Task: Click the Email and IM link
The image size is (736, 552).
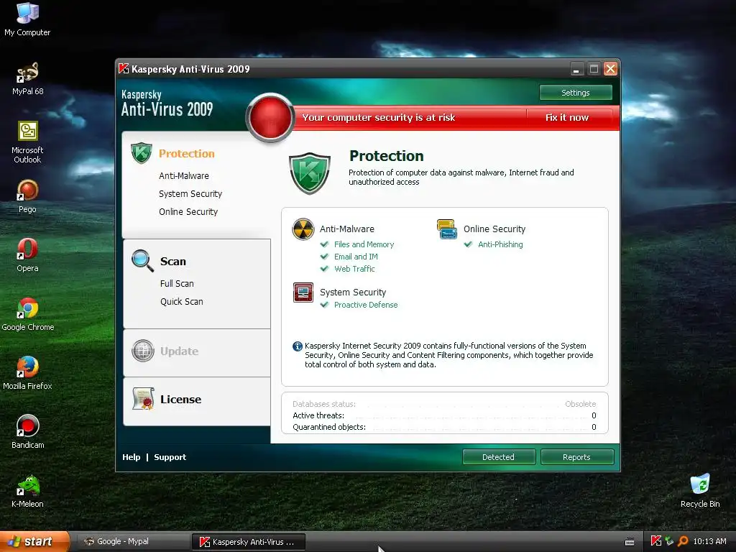Action: click(x=356, y=257)
